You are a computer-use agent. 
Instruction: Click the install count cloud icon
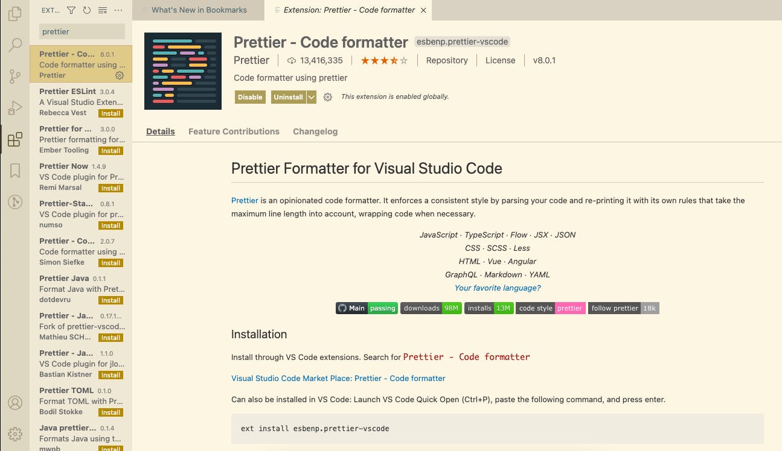coord(292,60)
